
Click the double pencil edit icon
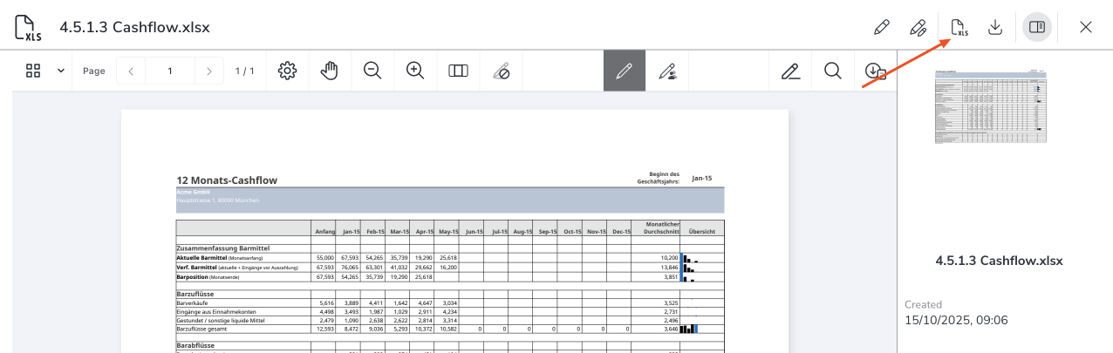918,27
